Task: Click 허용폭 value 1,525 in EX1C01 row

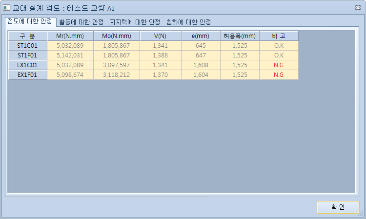Action: [240, 65]
